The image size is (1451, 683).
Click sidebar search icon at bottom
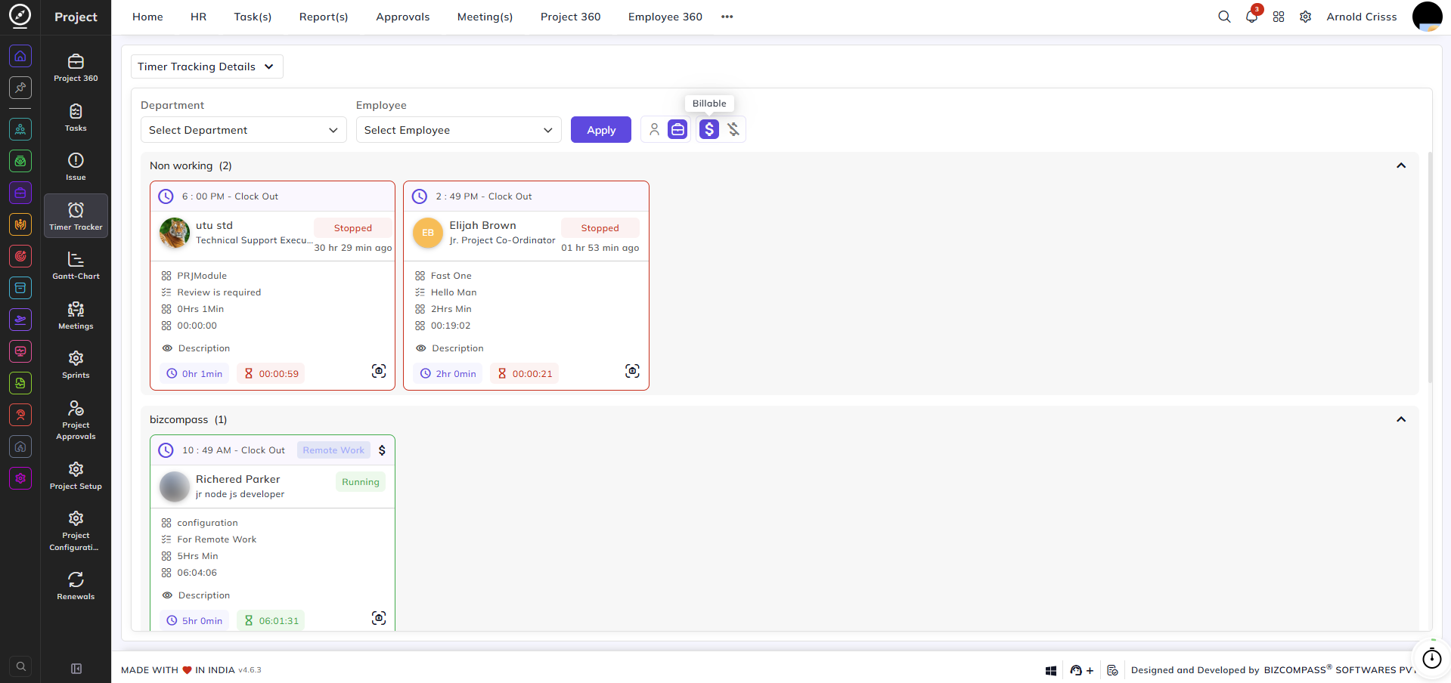coord(21,666)
